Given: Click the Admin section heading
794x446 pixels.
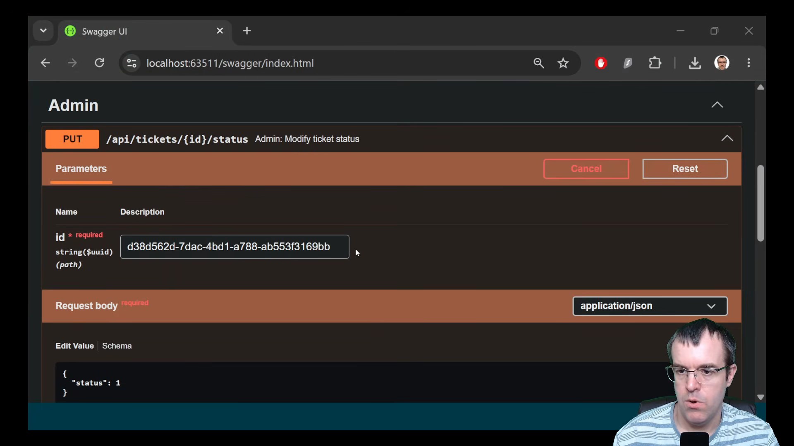Looking at the screenshot, I should coord(73,105).
